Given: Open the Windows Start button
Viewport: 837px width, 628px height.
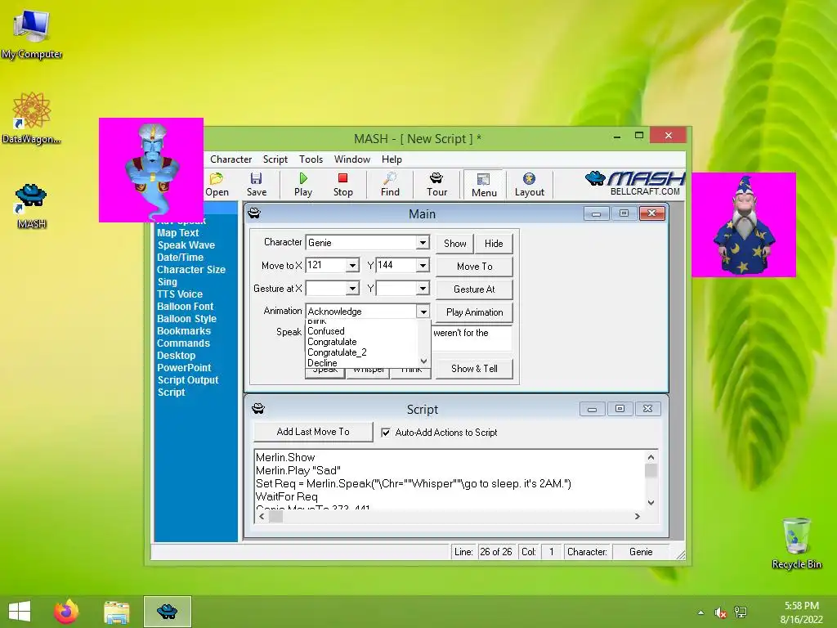Looking at the screenshot, I should 20,612.
